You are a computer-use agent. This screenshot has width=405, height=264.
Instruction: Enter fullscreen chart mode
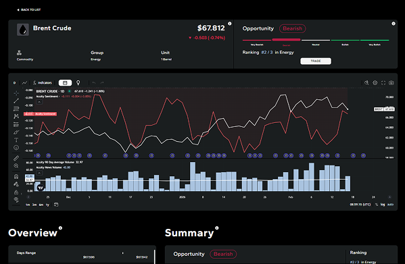[x=383, y=83]
